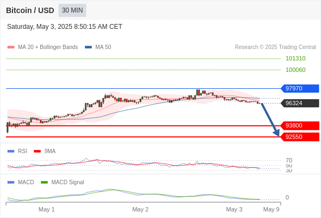The image size is (321, 218).
Task: Click the 30 MIN timeframe button
Action: click(x=72, y=10)
